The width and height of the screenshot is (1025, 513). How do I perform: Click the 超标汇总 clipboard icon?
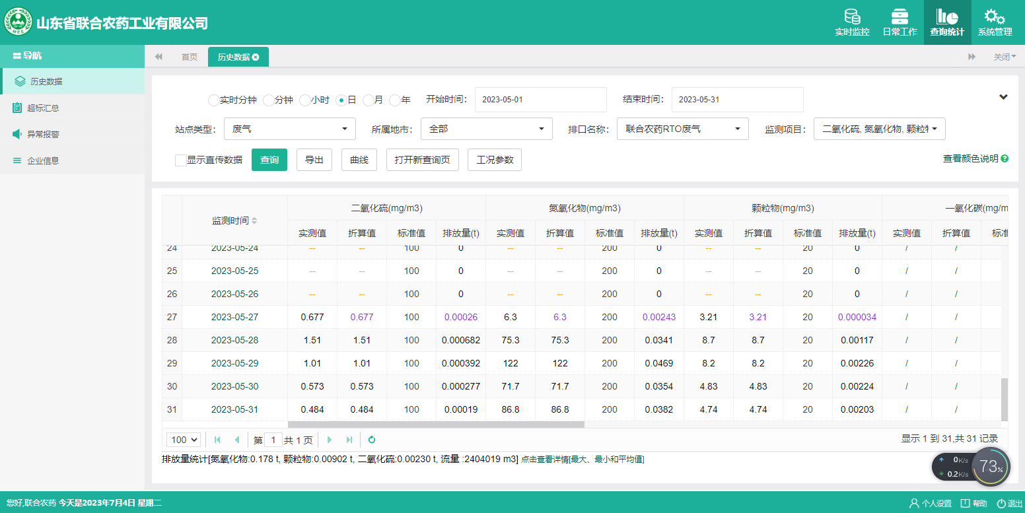(17, 108)
